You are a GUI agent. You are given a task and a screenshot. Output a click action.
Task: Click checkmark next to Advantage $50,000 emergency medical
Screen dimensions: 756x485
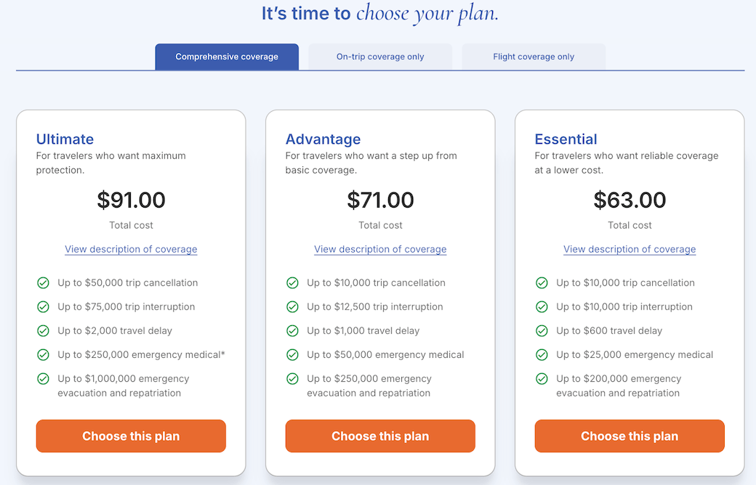(292, 354)
